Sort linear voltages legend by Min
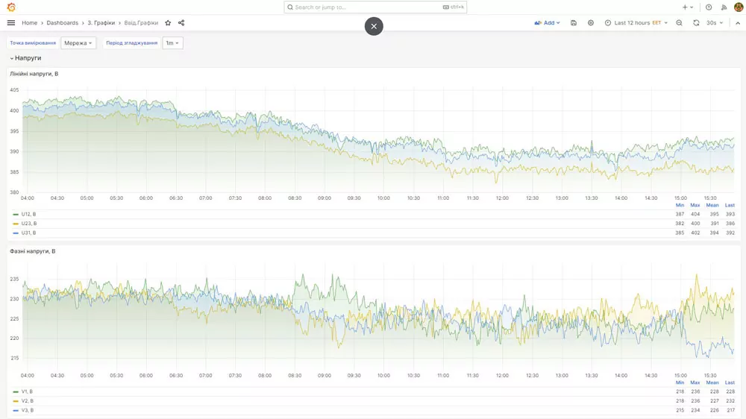The height and width of the screenshot is (419, 746). coord(680,205)
